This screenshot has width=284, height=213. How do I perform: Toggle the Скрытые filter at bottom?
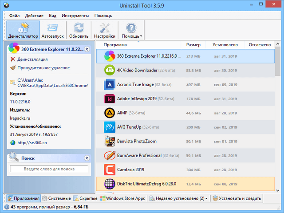pos(85,198)
